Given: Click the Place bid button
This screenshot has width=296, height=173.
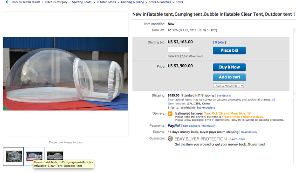Looking at the screenshot, I should pos(229,50).
